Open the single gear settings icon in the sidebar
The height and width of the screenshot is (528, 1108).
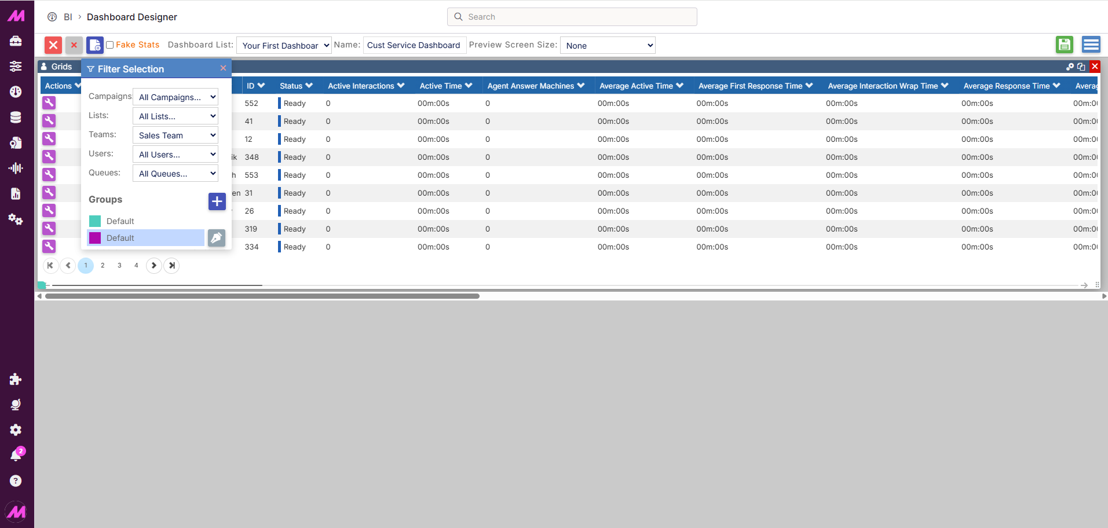click(16, 430)
